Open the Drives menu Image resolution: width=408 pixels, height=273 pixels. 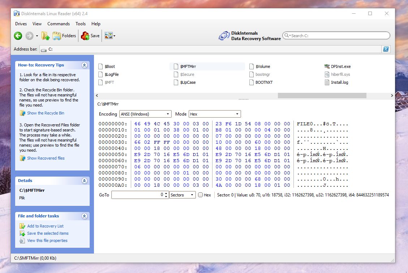[x=21, y=24]
